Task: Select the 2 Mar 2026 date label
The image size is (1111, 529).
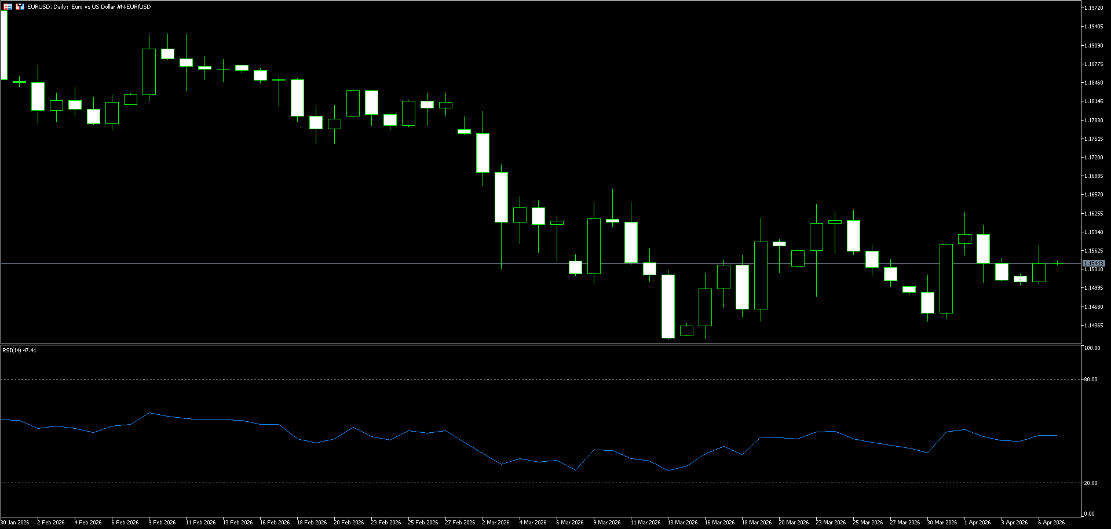Action: [x=496, y=523]
